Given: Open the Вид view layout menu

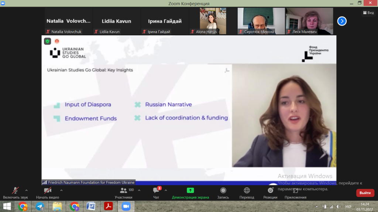Looking at the screenshot, I should coord(369,13).
